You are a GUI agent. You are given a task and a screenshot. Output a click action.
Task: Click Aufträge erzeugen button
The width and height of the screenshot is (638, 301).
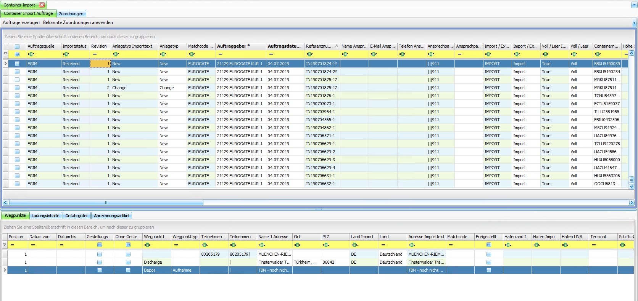pyautogui.click(x=21, y=22)
